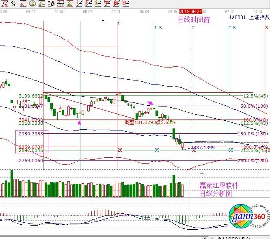The width and height of the screenshot is (270, 239).
Task: Click the 05-21 date axis label
Action: pos(116,12)
